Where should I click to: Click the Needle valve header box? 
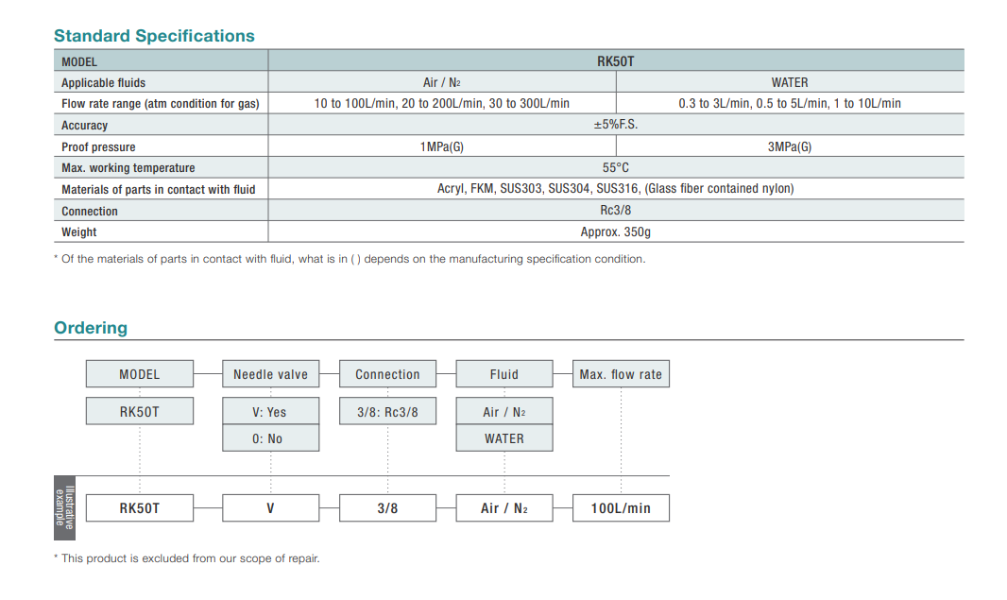271,374
